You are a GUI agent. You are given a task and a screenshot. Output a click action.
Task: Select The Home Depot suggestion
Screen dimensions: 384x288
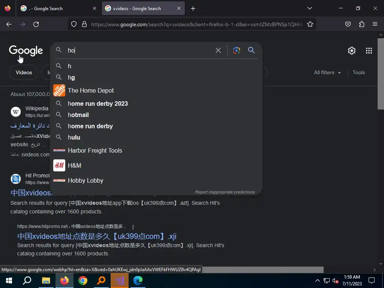coord(156,90)
